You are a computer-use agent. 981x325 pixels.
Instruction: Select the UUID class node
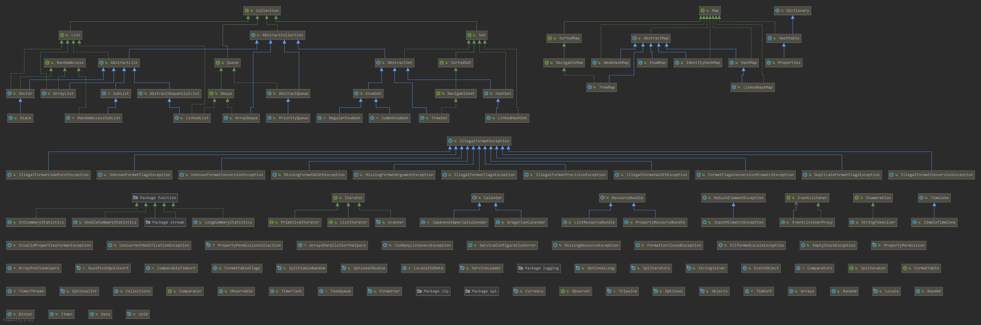138,314
